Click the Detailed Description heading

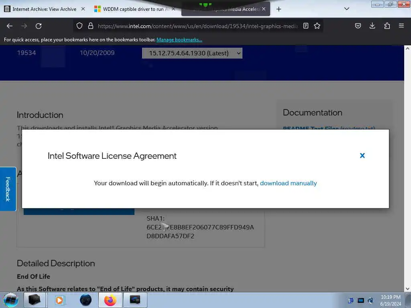(56, 263)
